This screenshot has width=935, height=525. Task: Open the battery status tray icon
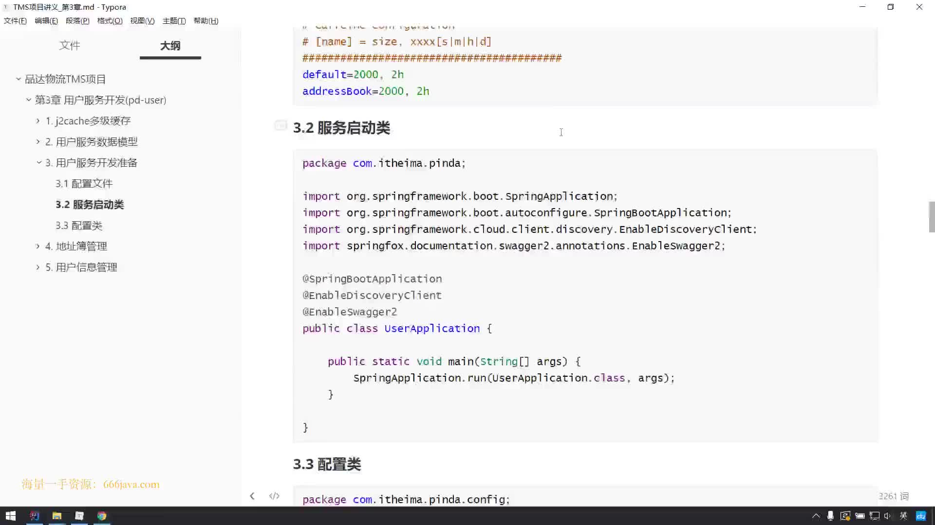pos(860,516)
